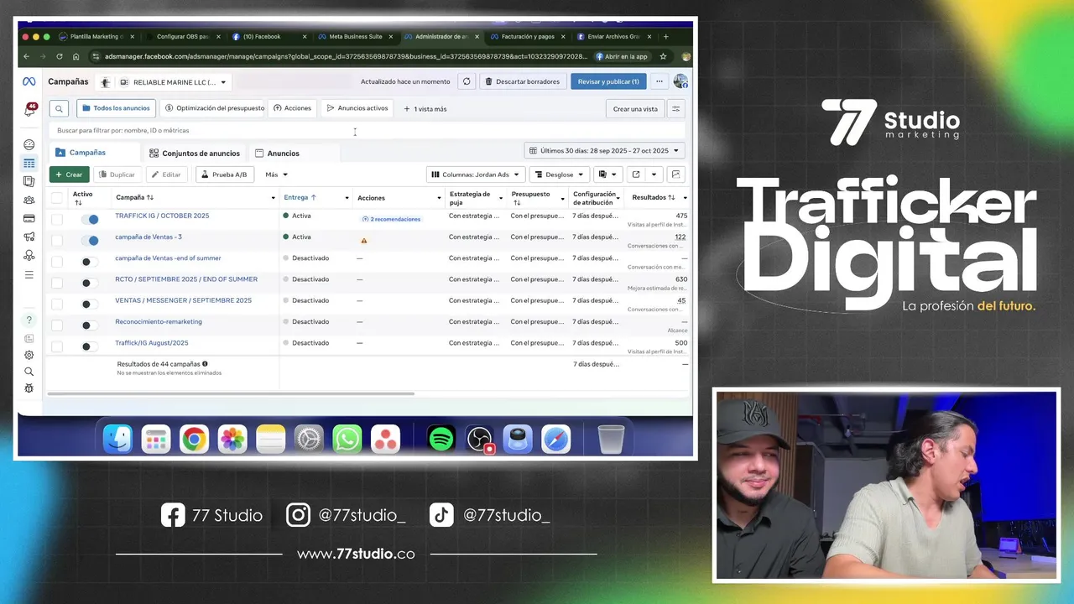This screenshot has height=604, width=1074.
Task: Bookmark this page with star icon
Action: point(663,56)
